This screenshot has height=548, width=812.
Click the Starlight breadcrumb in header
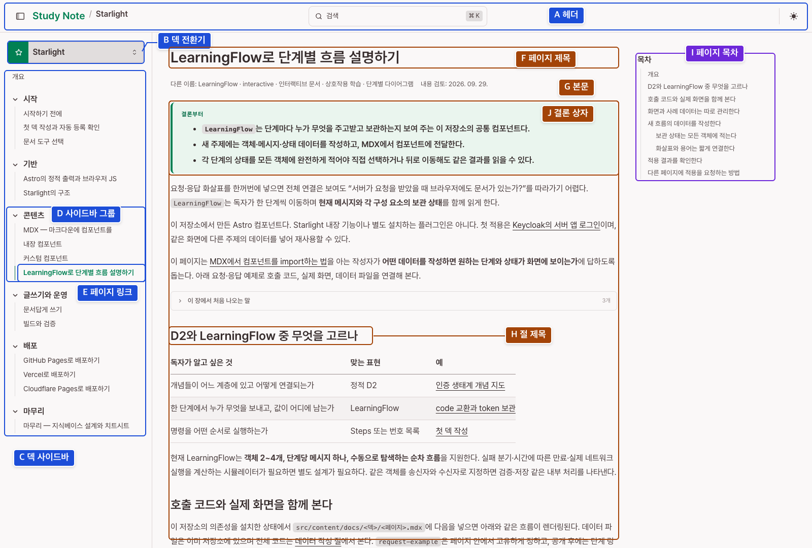[x=112, y=14]
